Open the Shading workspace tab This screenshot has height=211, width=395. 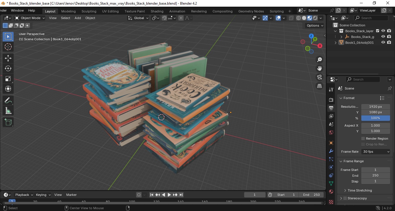[x=157, y=11]
